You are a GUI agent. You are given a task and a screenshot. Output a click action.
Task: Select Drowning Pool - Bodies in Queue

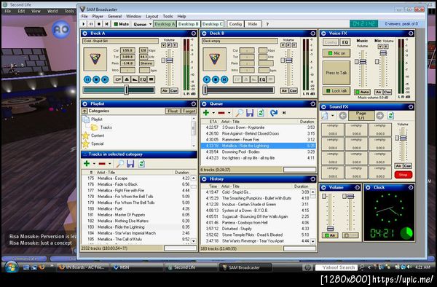tap(259, 152)
